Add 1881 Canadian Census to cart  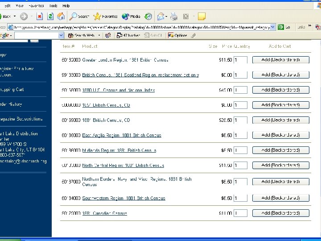(x=281, y=213)
